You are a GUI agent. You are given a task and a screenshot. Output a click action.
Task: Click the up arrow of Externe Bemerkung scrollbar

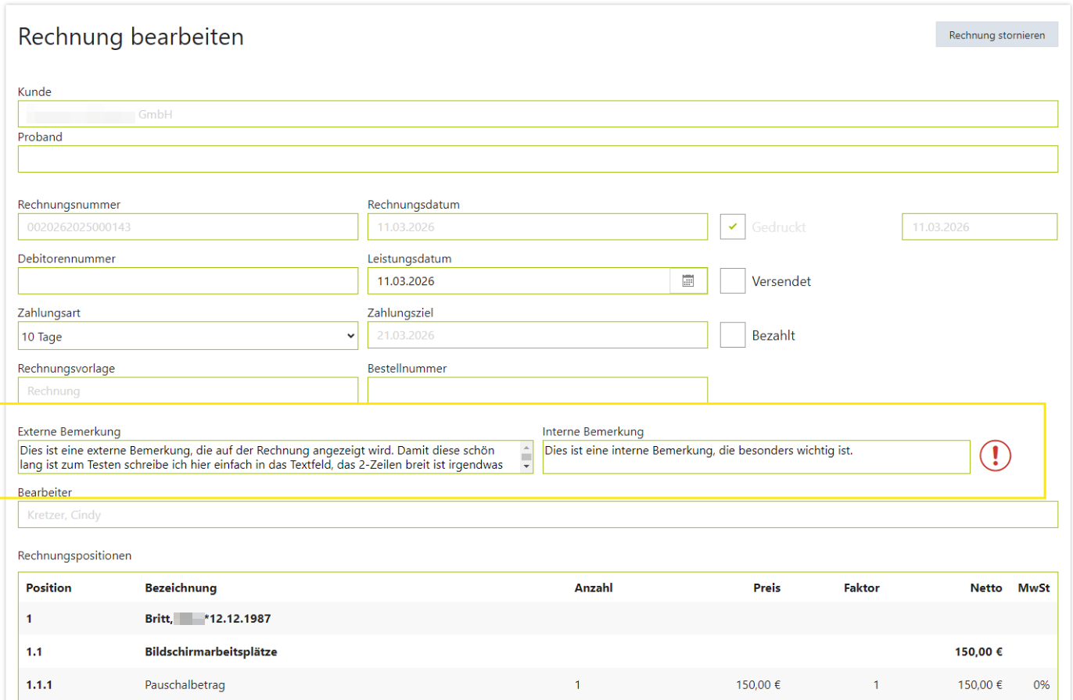point(526,446)
